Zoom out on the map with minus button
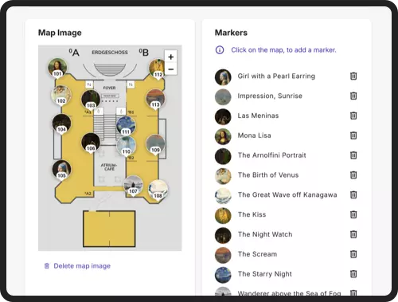This screenshot has height=302, width=398. [171, 69]
